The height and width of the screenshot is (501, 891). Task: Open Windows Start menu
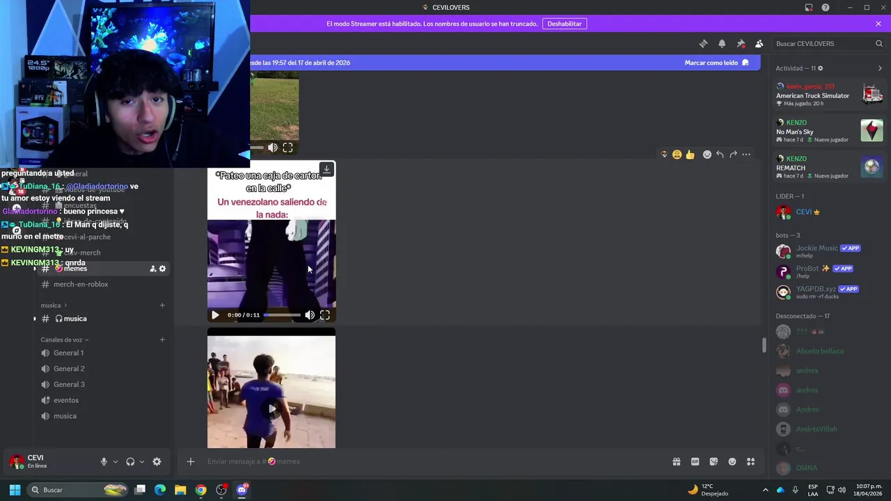click(x=15, y=490)
